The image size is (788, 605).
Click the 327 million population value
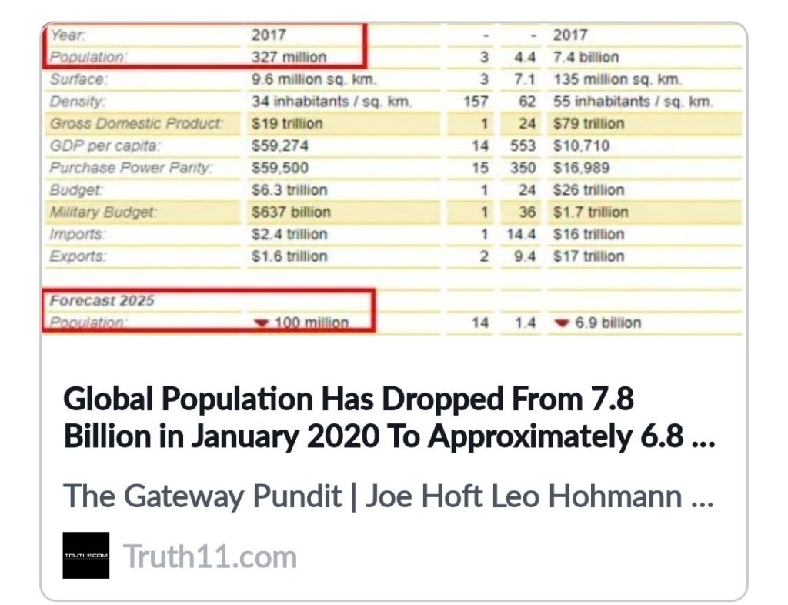click(x=289, y=57)
